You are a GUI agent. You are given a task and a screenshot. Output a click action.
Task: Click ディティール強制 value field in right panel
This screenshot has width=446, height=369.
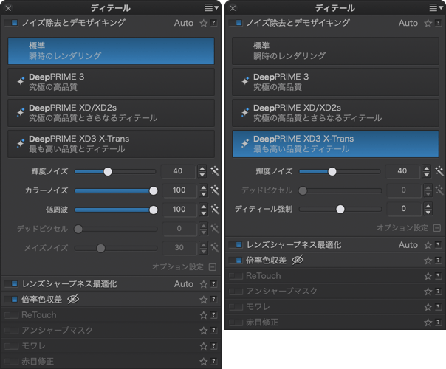[403, 209]
